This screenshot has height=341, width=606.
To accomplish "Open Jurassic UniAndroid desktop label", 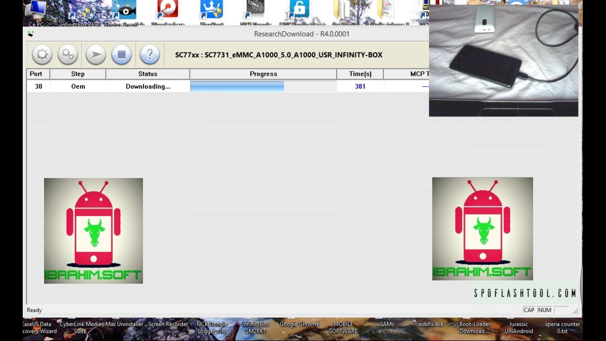I will 518,328.
